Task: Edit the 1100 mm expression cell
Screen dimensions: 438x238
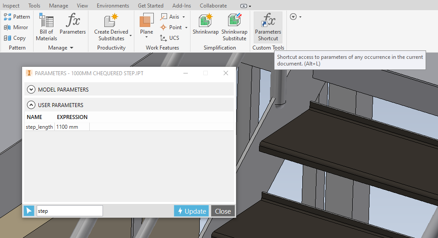Action: pos(72,127)
